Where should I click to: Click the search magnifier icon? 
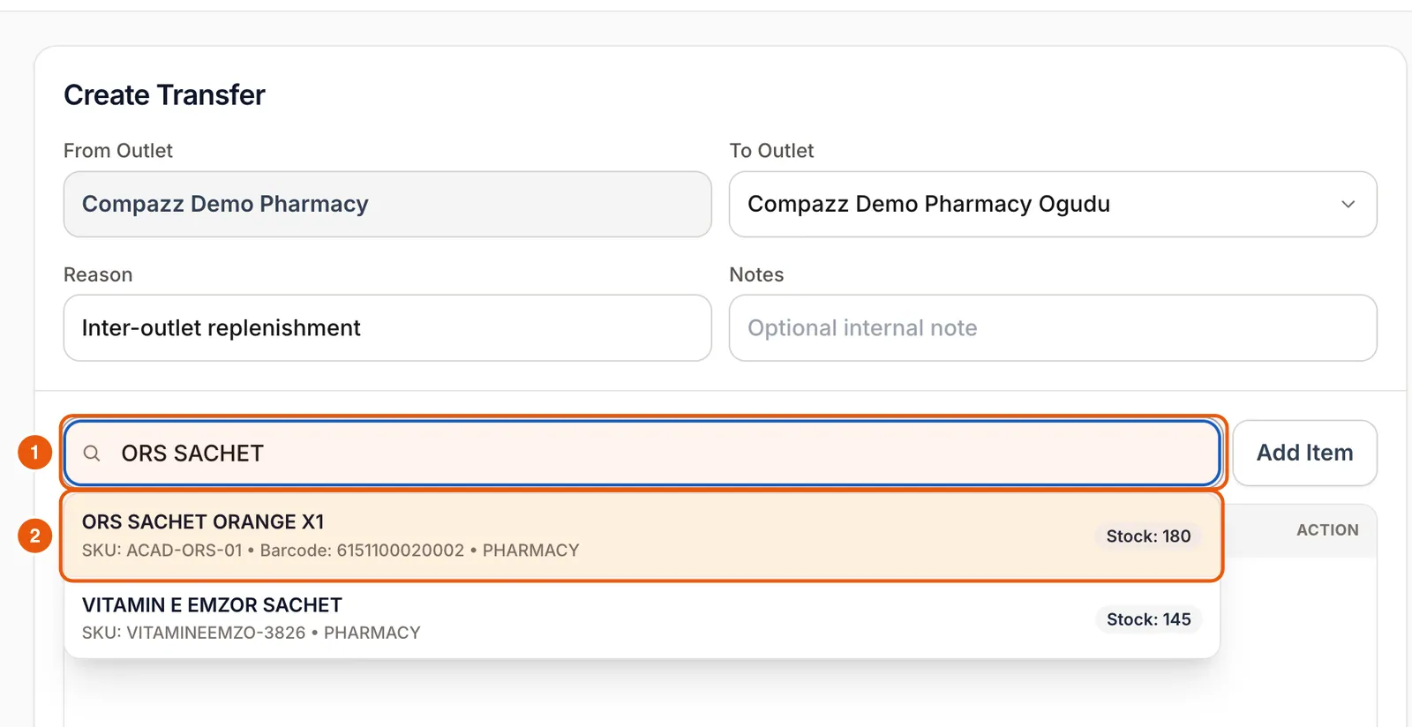coord(92,453)
